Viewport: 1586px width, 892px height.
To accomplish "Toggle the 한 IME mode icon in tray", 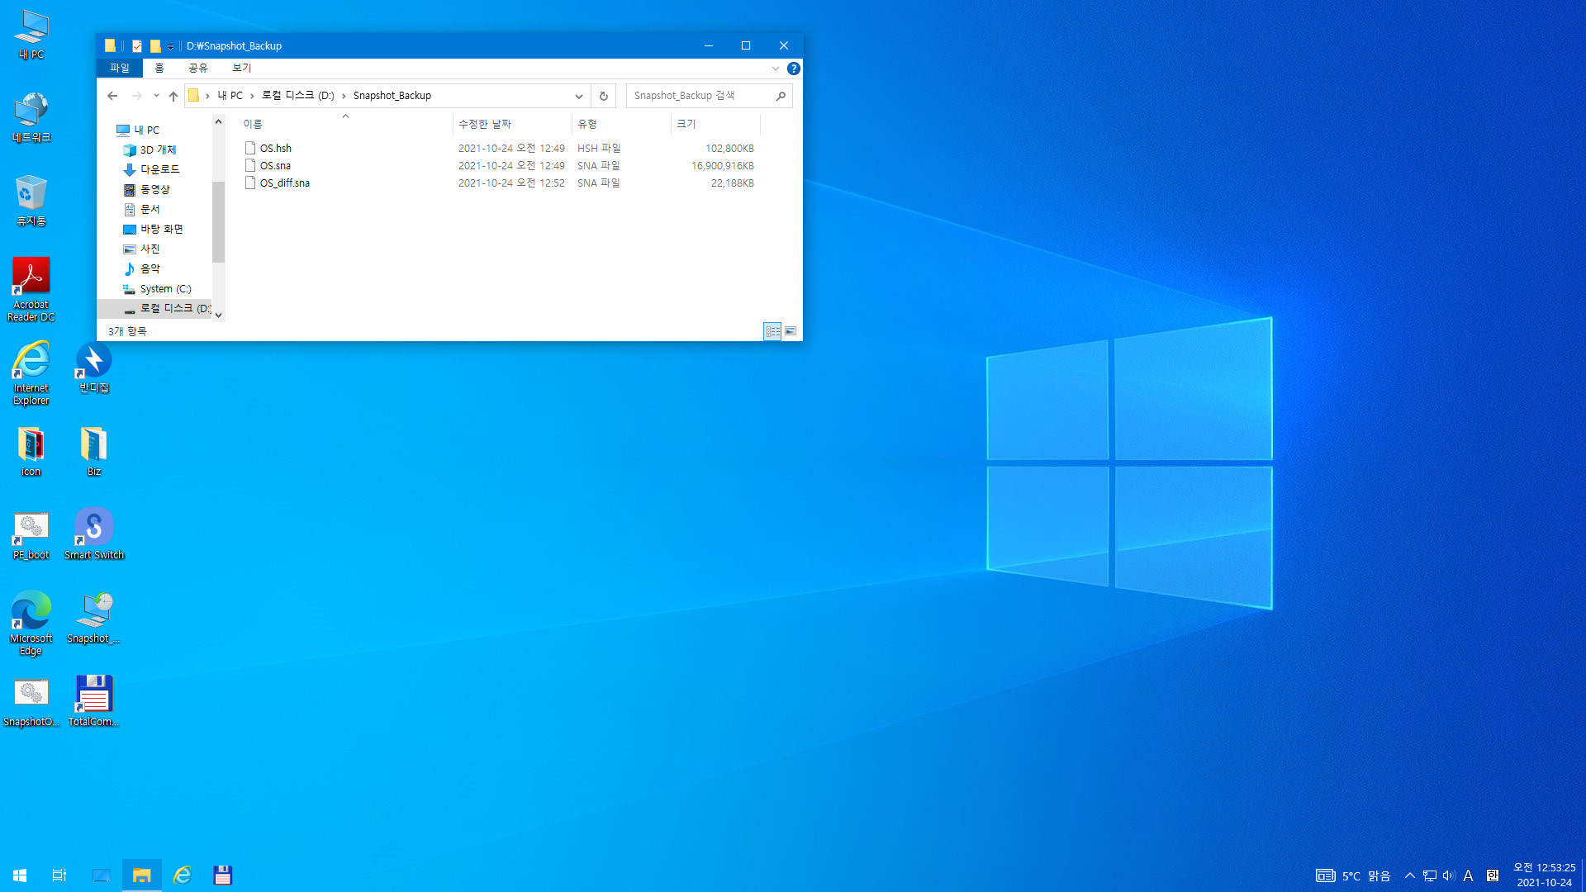I will [1493, 875].
